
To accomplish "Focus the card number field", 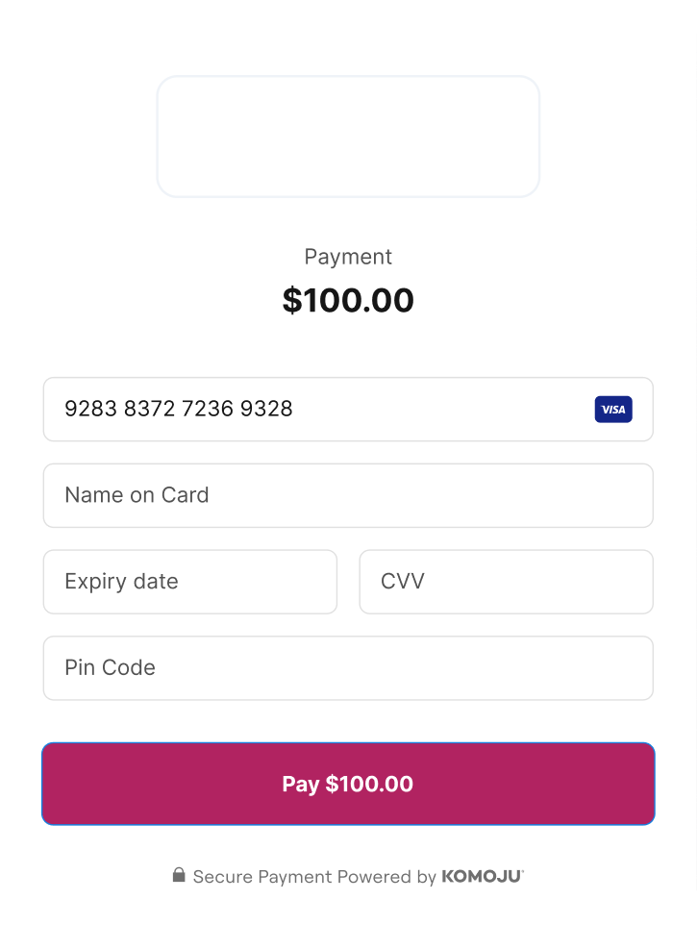I will click(x=348, y=410).
